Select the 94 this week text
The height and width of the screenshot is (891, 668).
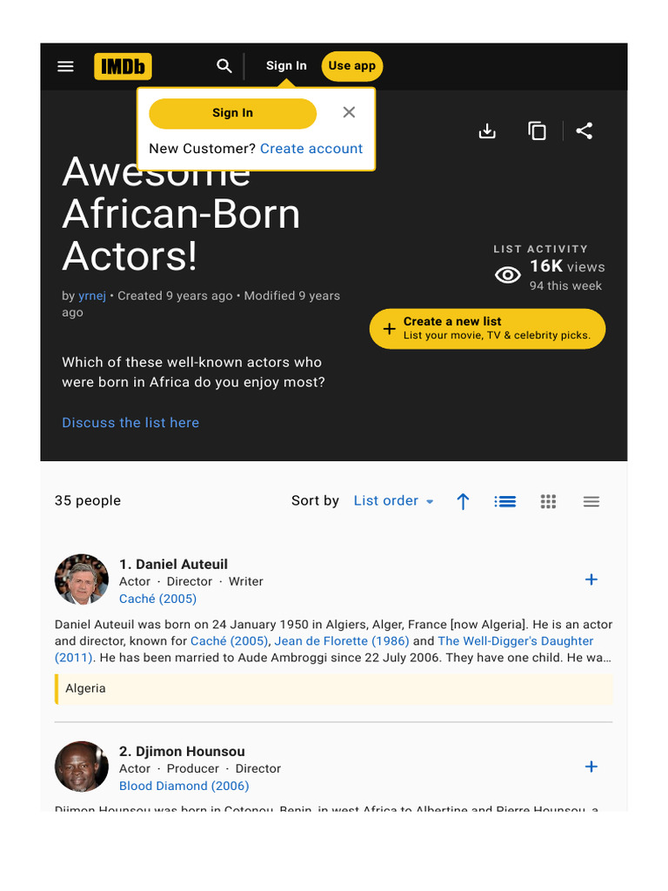pos(565,285)
